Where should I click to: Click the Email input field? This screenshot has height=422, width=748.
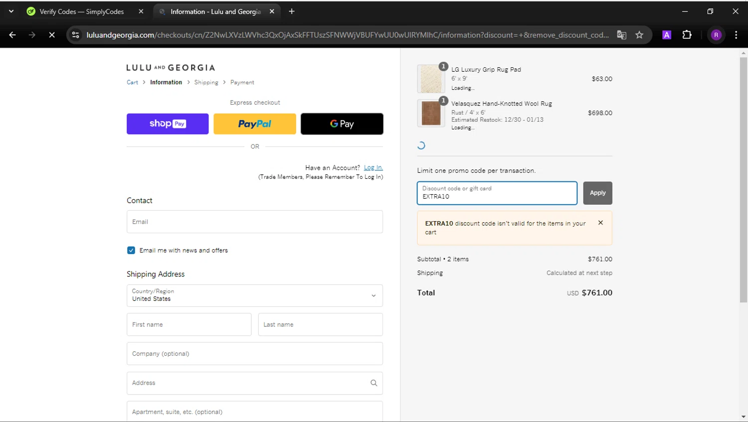255,222
